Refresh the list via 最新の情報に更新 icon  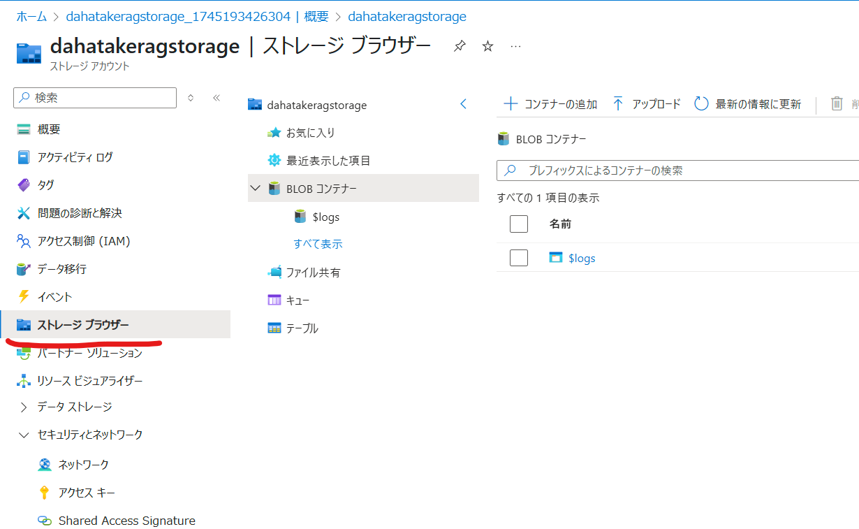(x=701, y=103)
